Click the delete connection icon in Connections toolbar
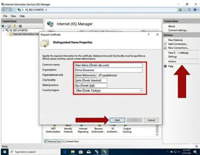The image size is (200, 155). click(x=20, y=26)
